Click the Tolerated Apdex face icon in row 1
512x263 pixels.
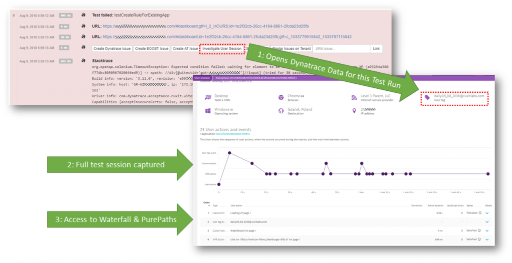click(479, 213)
